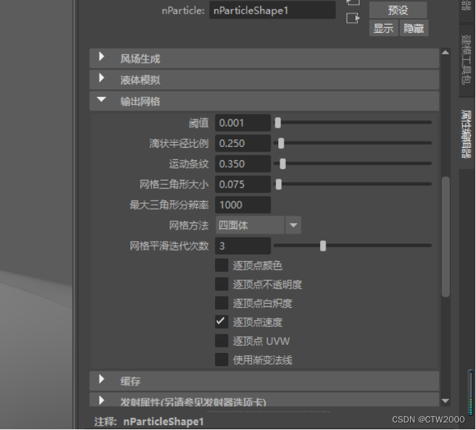
Task: Expand the 风场生成 section
Action: click(264, 58)
